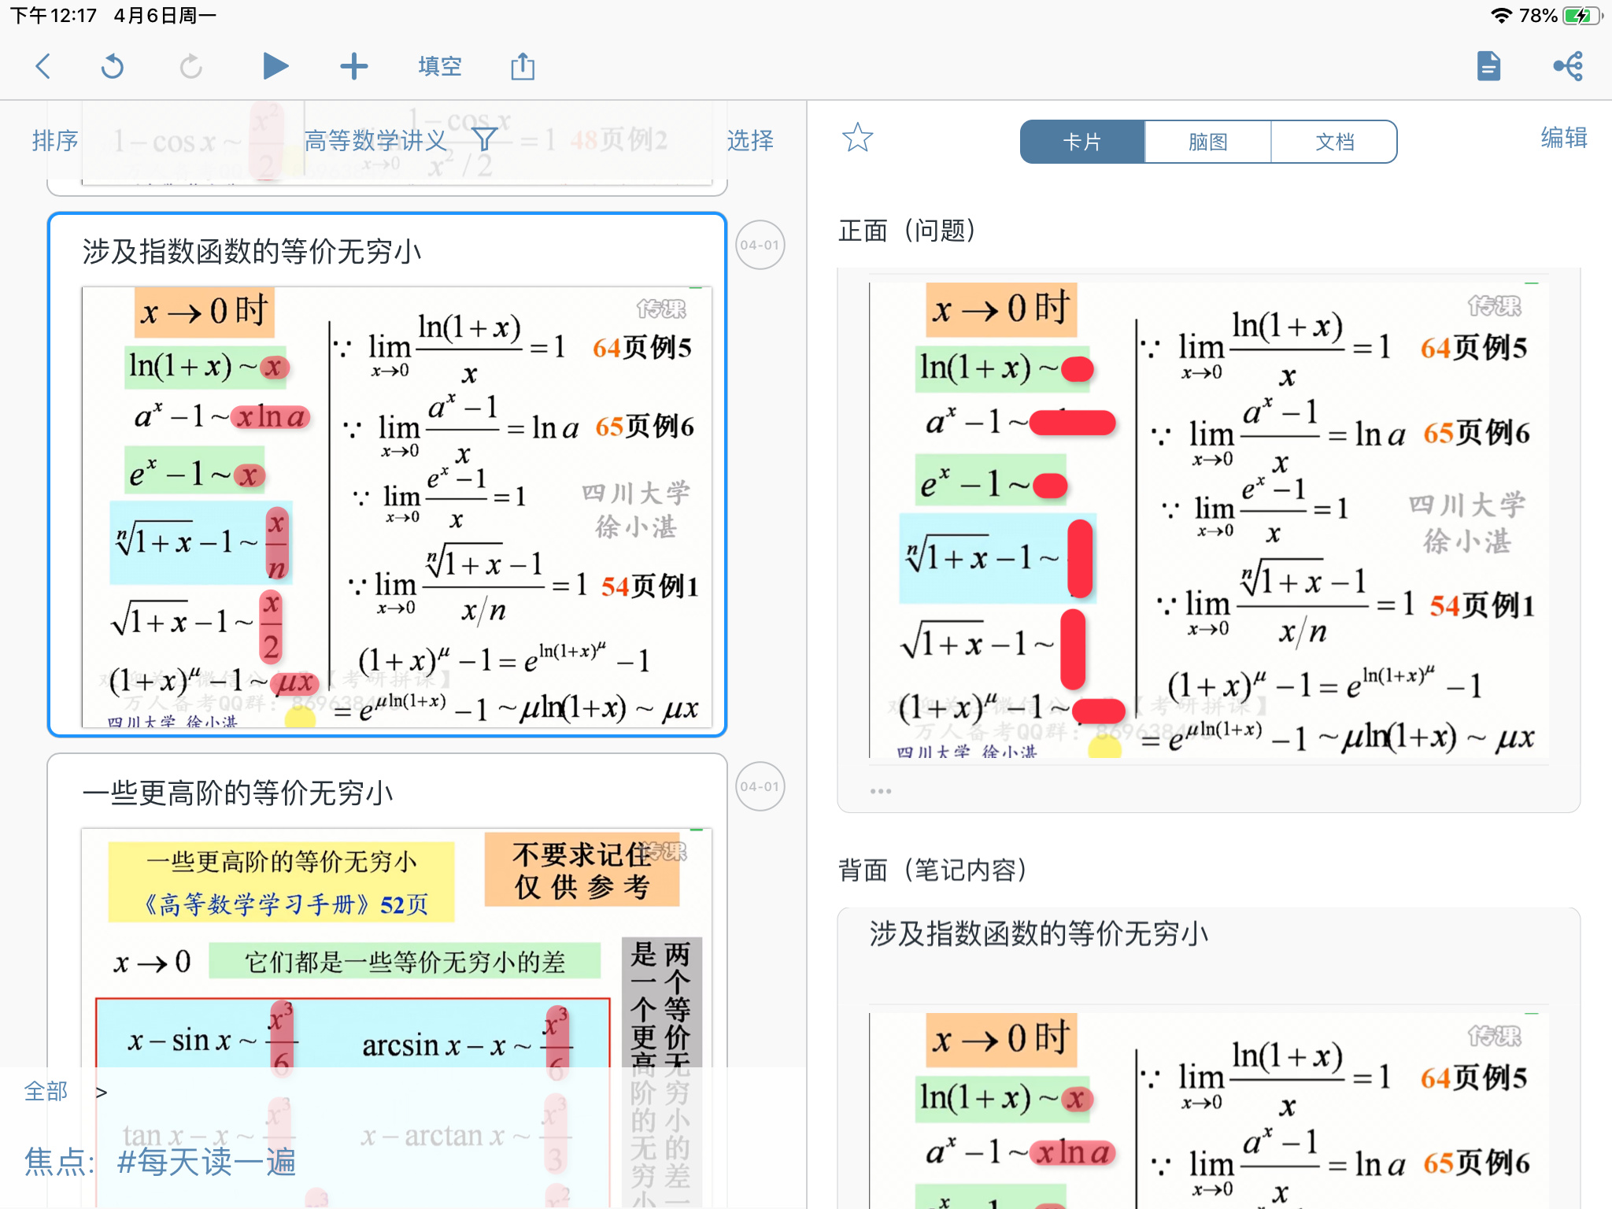This screenshot has height=1209, width=1612.
Task: Tap the back-side image of the card
Action: coord(1209,1110)
